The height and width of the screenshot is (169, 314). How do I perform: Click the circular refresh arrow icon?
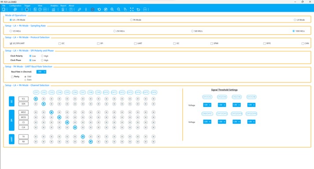pos(99,9)
